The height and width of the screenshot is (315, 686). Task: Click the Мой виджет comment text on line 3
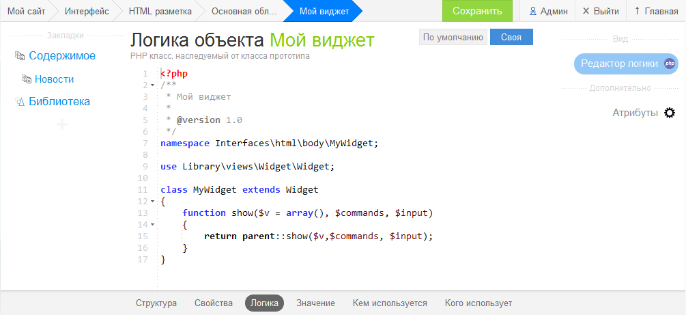(204, 97)
